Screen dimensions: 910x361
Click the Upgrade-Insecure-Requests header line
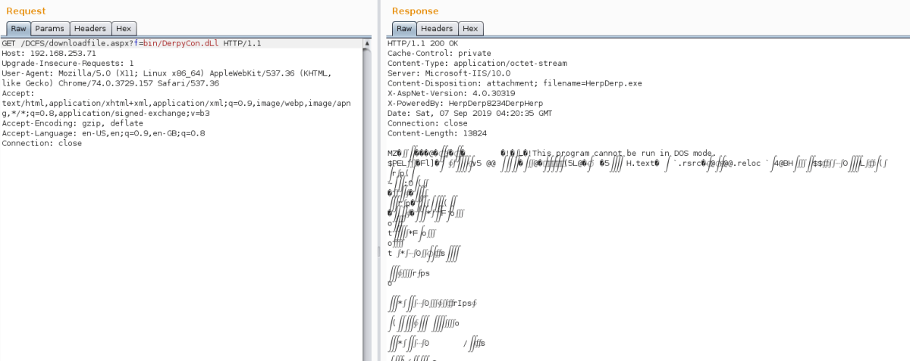(68, 64)
